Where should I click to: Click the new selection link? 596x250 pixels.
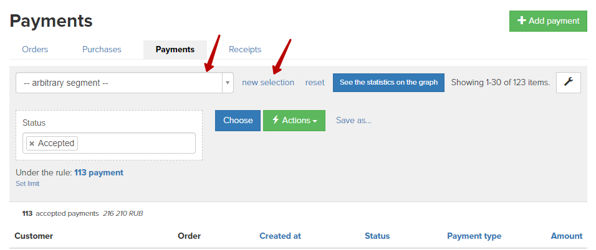(268, 82)
